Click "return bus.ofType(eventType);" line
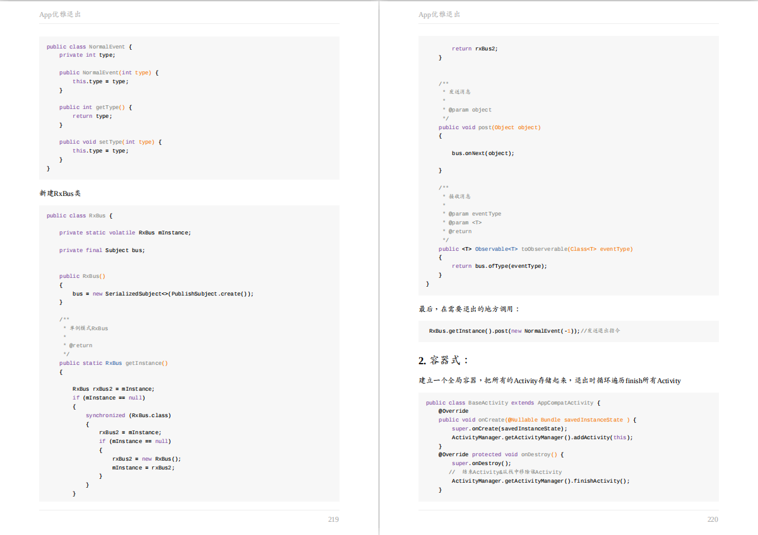 (x=499, y=266)
